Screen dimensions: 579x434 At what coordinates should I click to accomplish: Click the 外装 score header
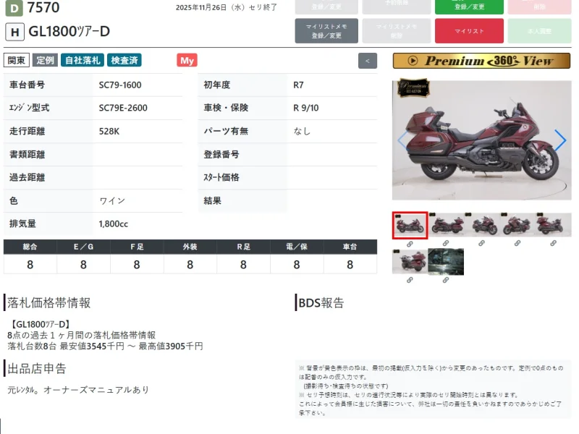(x=190, y=247)
